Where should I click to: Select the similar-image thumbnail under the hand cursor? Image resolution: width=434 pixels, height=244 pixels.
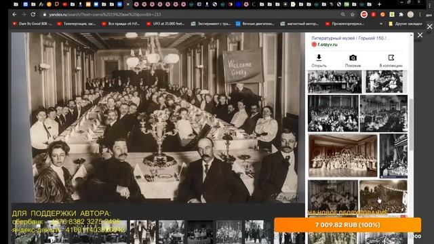(383, 197)
